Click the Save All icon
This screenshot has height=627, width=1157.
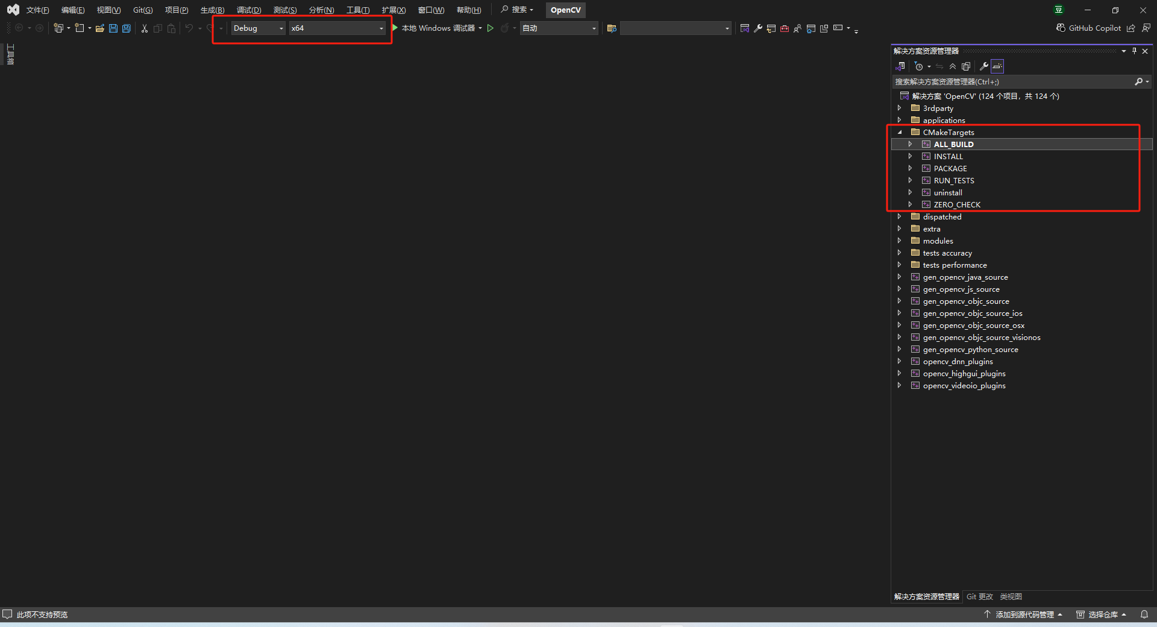point(126,28)
